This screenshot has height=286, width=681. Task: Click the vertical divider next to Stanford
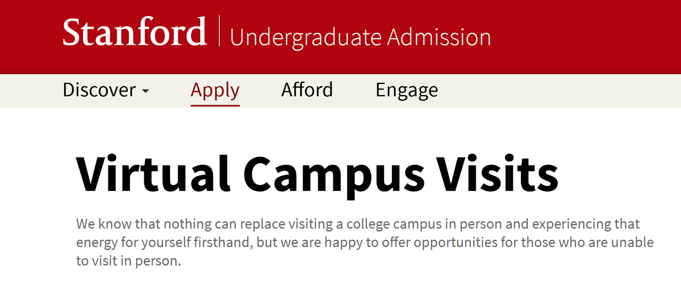[x=219, y=31]
